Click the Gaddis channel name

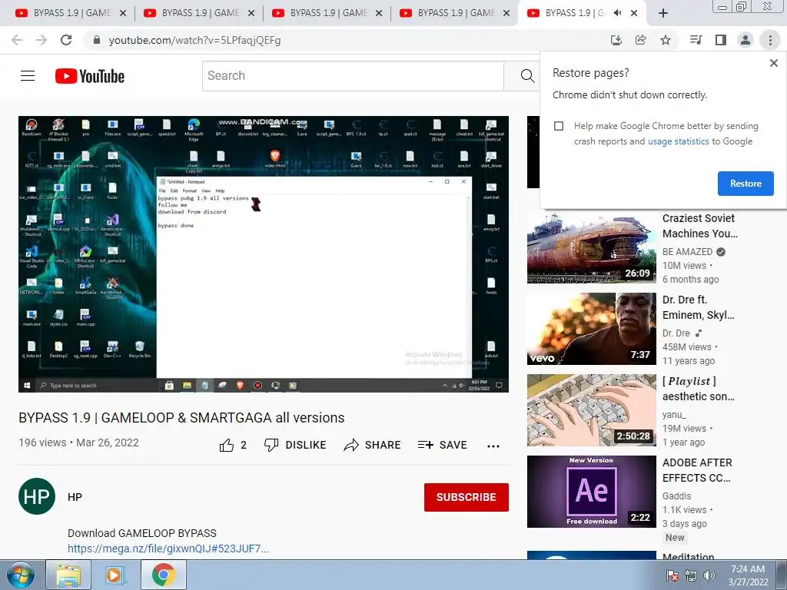point(676,496)
